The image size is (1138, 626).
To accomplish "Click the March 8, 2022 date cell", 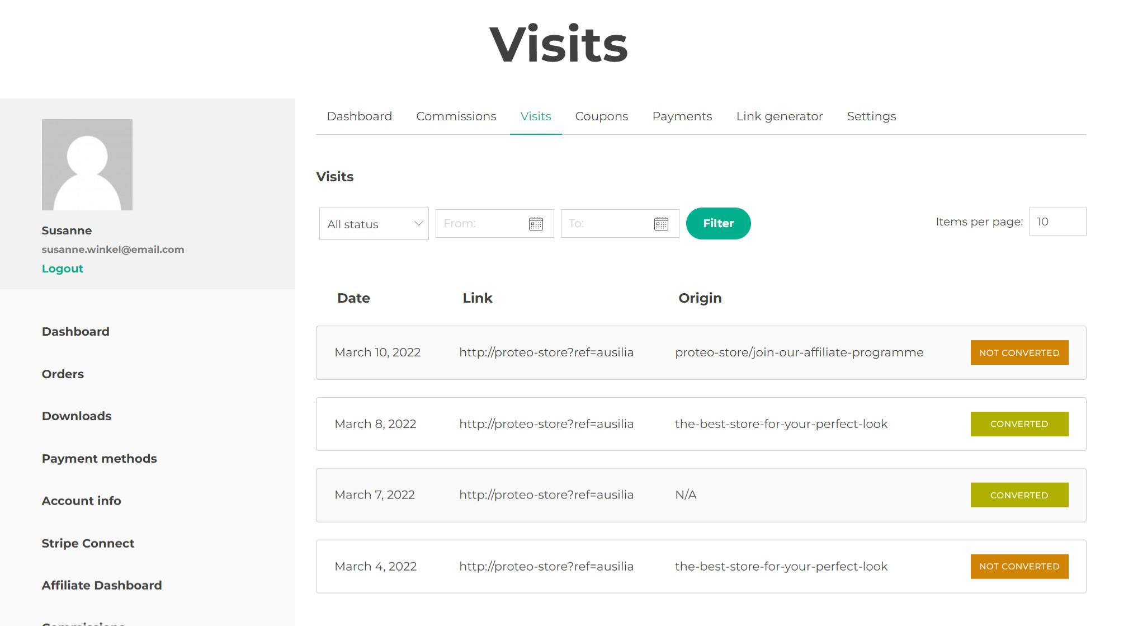I will (375, 424).
